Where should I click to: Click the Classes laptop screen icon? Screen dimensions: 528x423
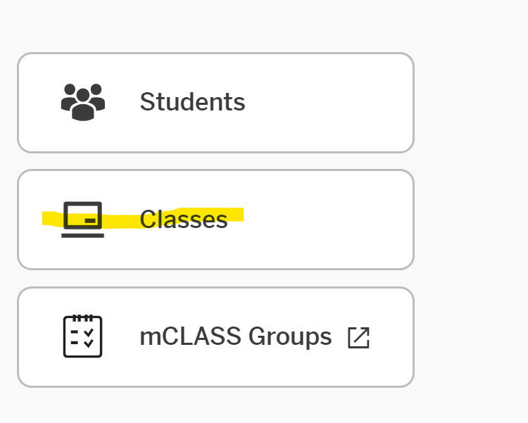tap(83, 220)
